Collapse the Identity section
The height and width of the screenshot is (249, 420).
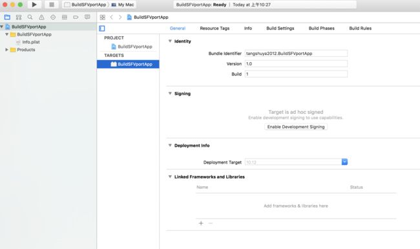point(170,41)
